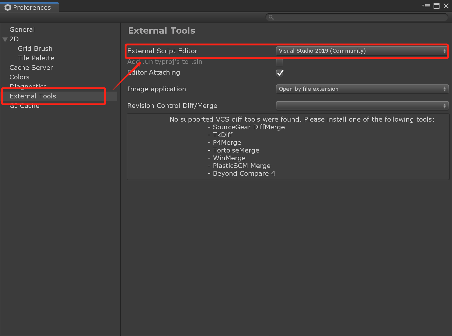Click the gear icon on the Preferences tab
This screenshot has width=452, height=336.
pyautogui.click(x=7, y=7)
